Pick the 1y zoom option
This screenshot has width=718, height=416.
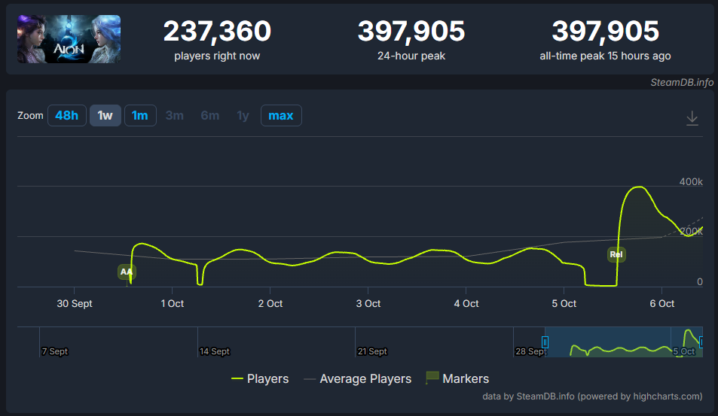tap(243, 116)
